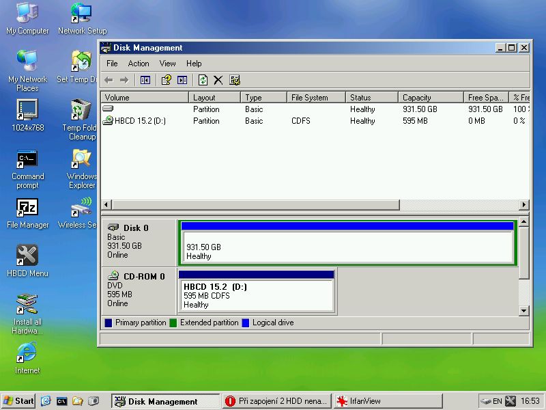This screenshot has height=410, width=546.
Task: Open the View menu
Action: click(x=168, y=64)
